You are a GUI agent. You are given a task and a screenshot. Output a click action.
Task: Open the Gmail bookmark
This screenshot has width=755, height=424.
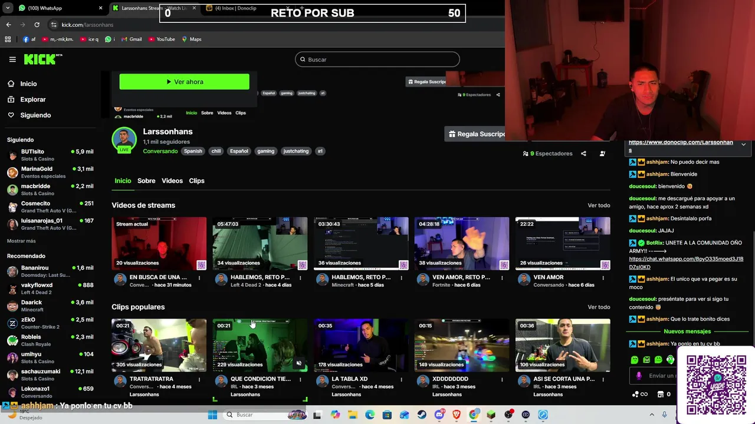pyautogui.click(x=132, y=39)
